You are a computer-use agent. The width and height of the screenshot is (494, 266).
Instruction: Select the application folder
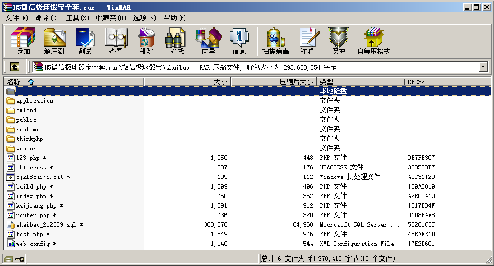pos(35,101)
